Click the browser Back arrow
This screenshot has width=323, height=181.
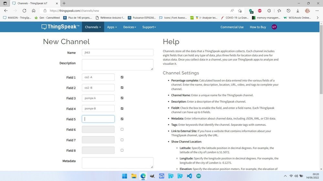tap(6, 11)
